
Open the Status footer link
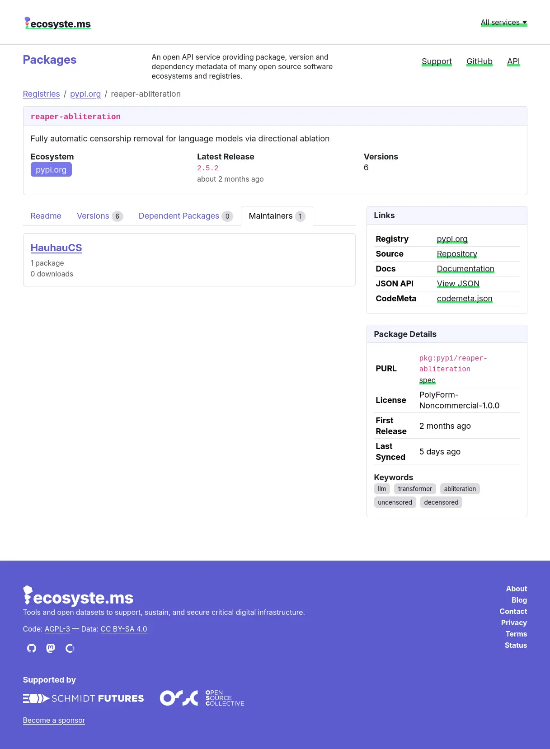coord(516,645)
